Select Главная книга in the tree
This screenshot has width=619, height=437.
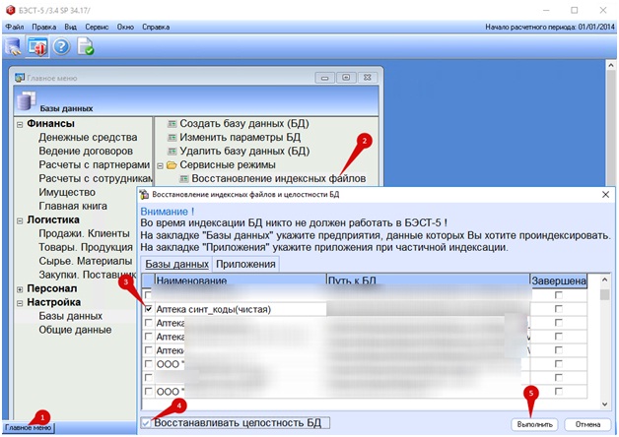[73, 206]
